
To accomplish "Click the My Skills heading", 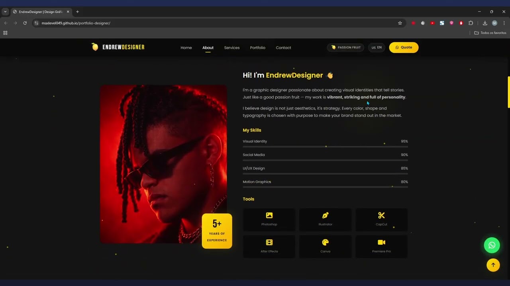I will [252, 130].
